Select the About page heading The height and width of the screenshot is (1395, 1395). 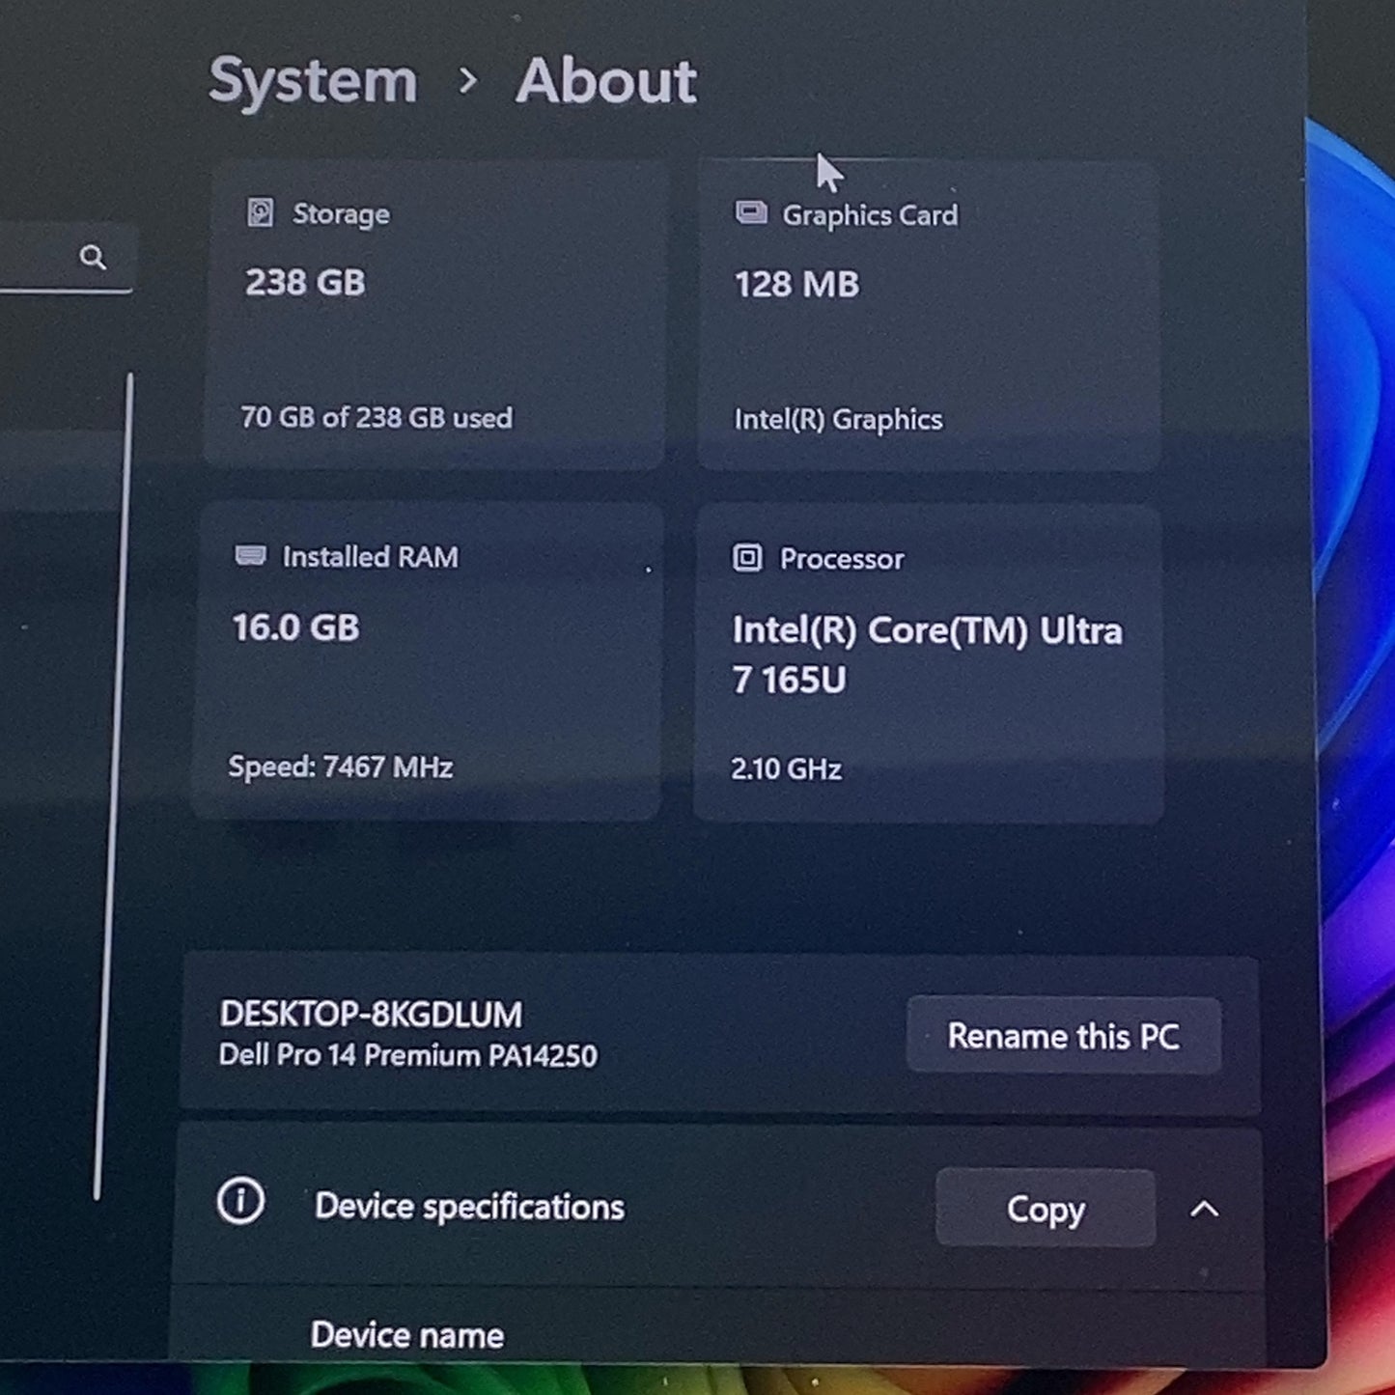[606, 80]
